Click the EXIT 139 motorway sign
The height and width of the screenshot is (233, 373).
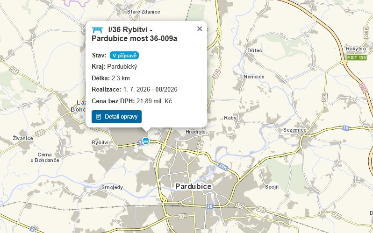356,57
